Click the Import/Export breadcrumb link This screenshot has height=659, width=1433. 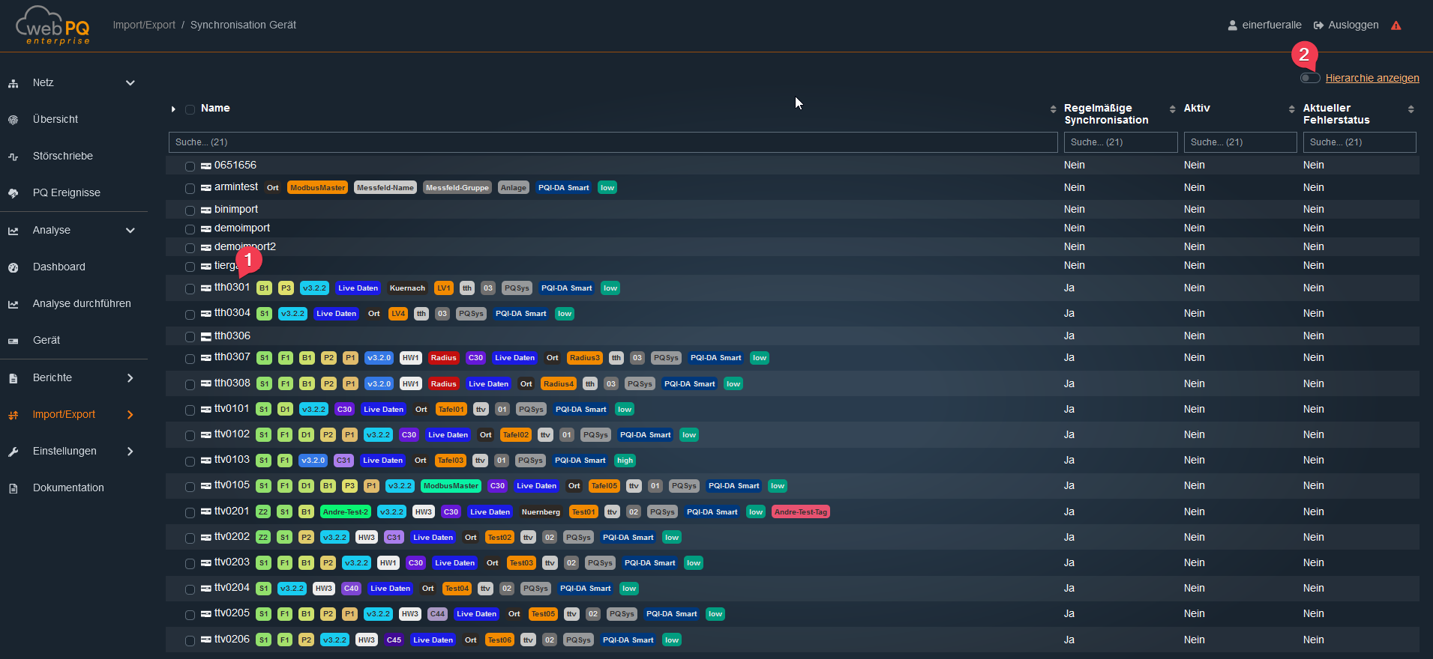point(144,25)
